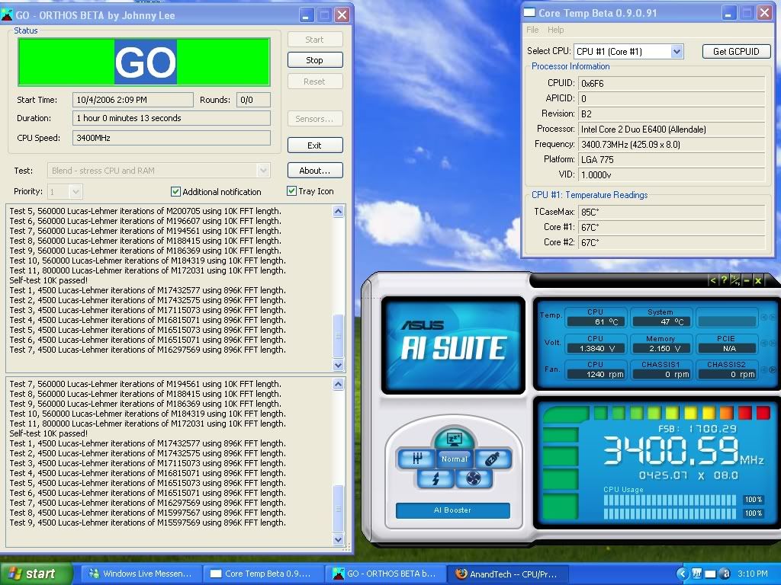Click left arrow next to Temp readings row
Viewport: 781px width, 585px height.
pos(763,317)
